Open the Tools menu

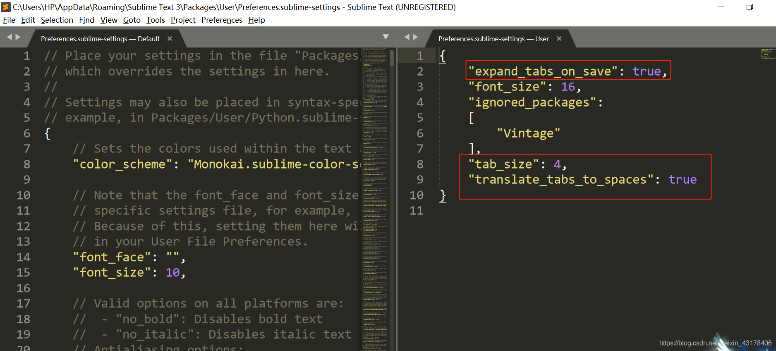[156, 20]
